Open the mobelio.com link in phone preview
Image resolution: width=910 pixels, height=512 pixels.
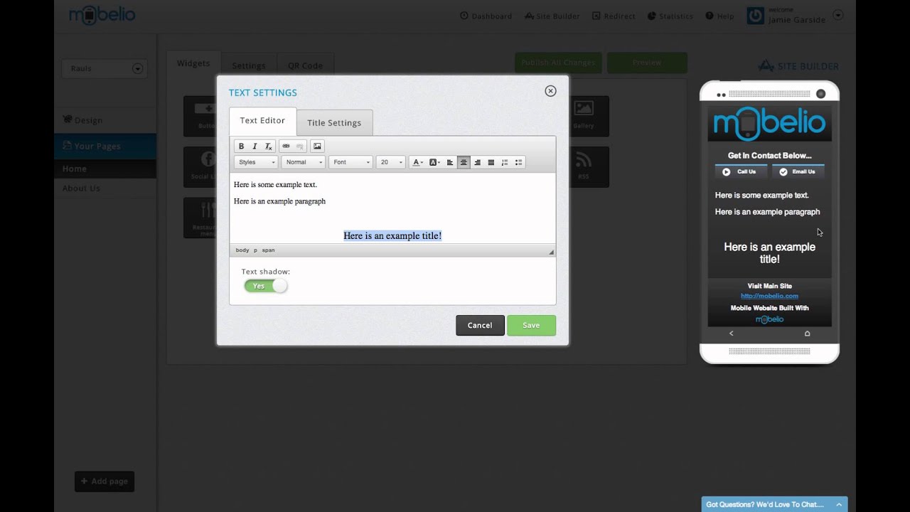pyautogui.click(x=769, y=296)
